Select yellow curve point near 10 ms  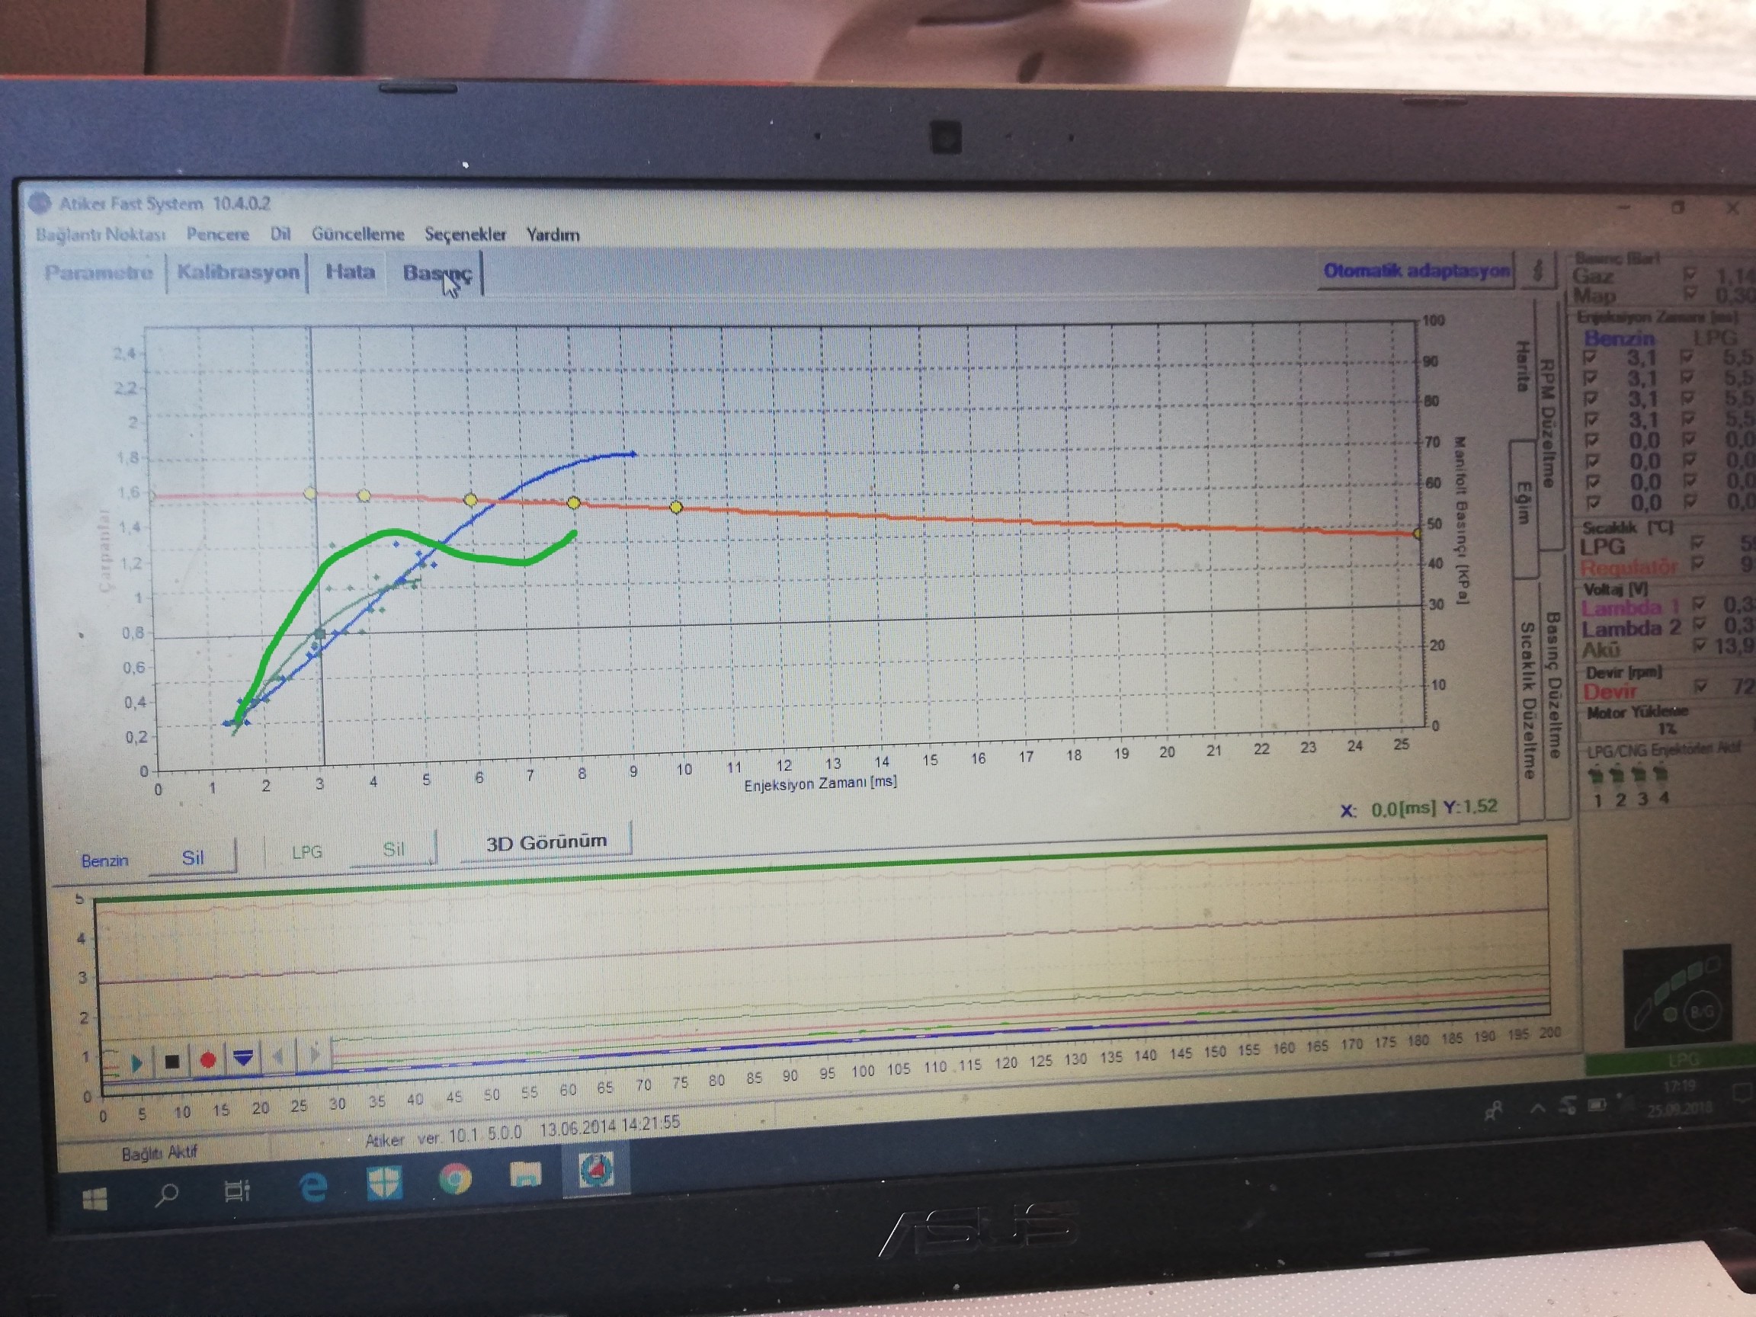[x=676, y=508]
